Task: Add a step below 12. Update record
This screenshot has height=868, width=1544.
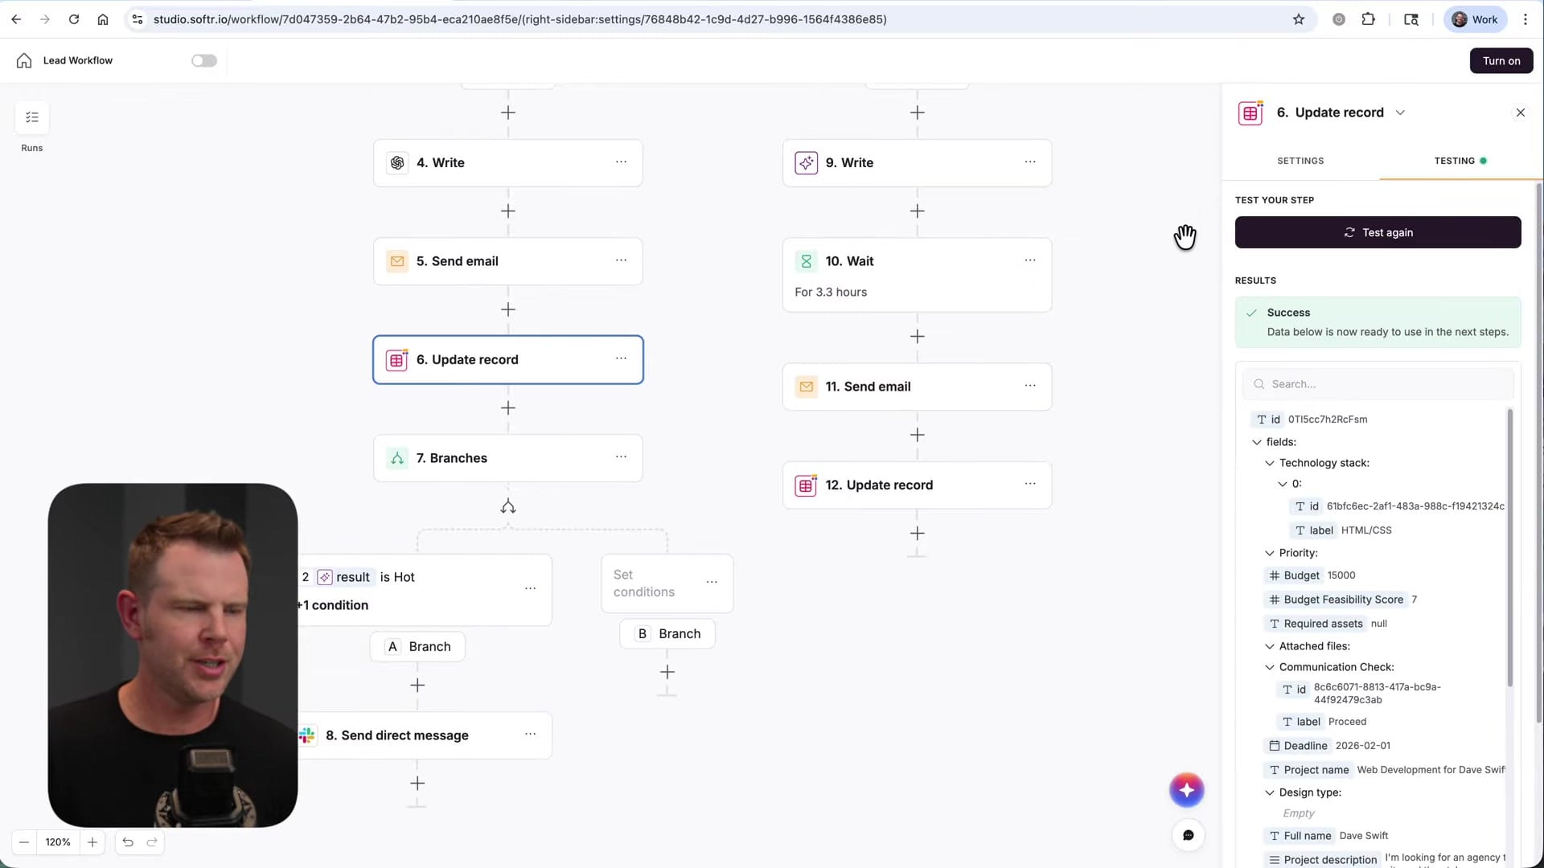Action: [x=918, y=534]
